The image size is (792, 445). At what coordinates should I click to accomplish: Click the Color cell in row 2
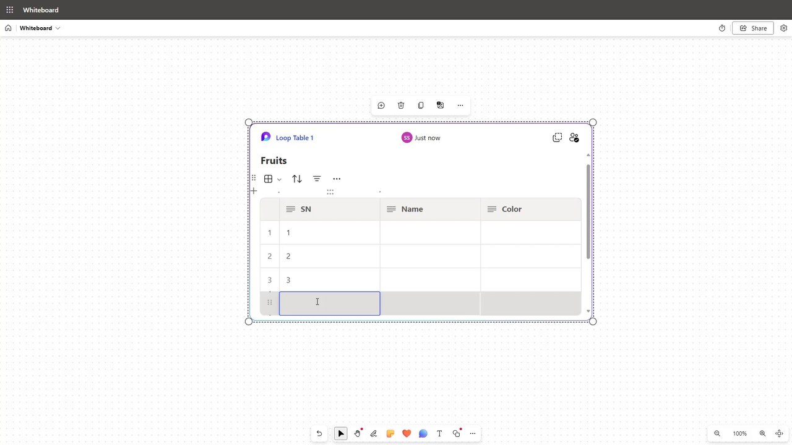click(531, 256)
